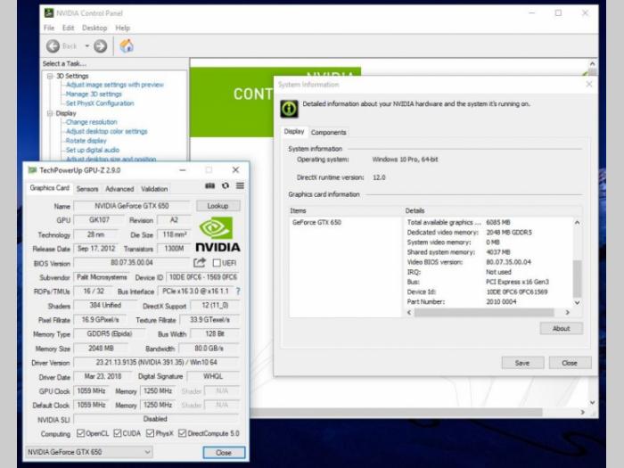Image resolution: width=624 pixels, height=468 pixels.
Task: Close the System Information dialog with X
Action: point(589,85)
